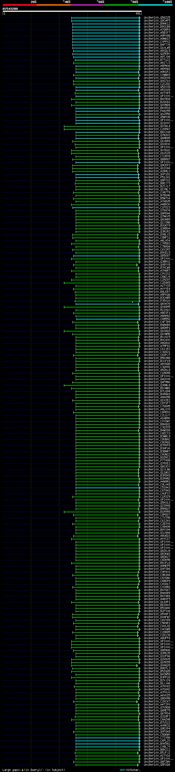Select hit UniRef100_Q03UL4

tap(157, 126)
